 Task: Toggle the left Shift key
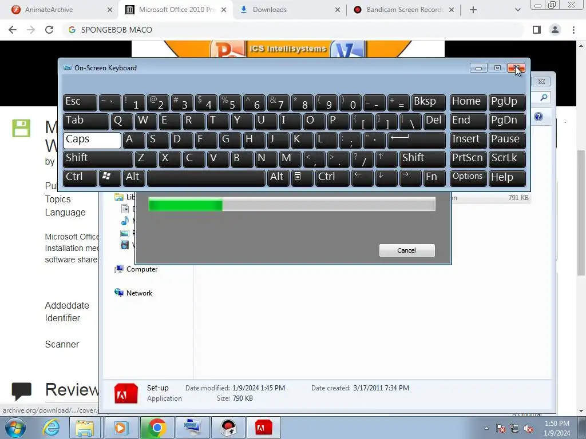[98, 159]
